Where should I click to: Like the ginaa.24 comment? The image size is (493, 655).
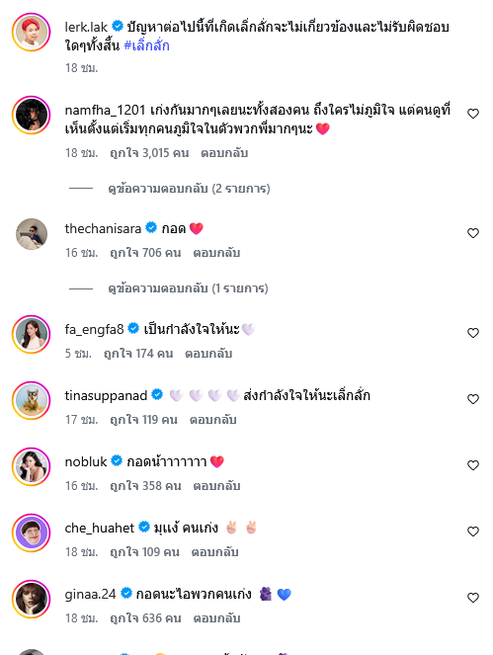473,598
